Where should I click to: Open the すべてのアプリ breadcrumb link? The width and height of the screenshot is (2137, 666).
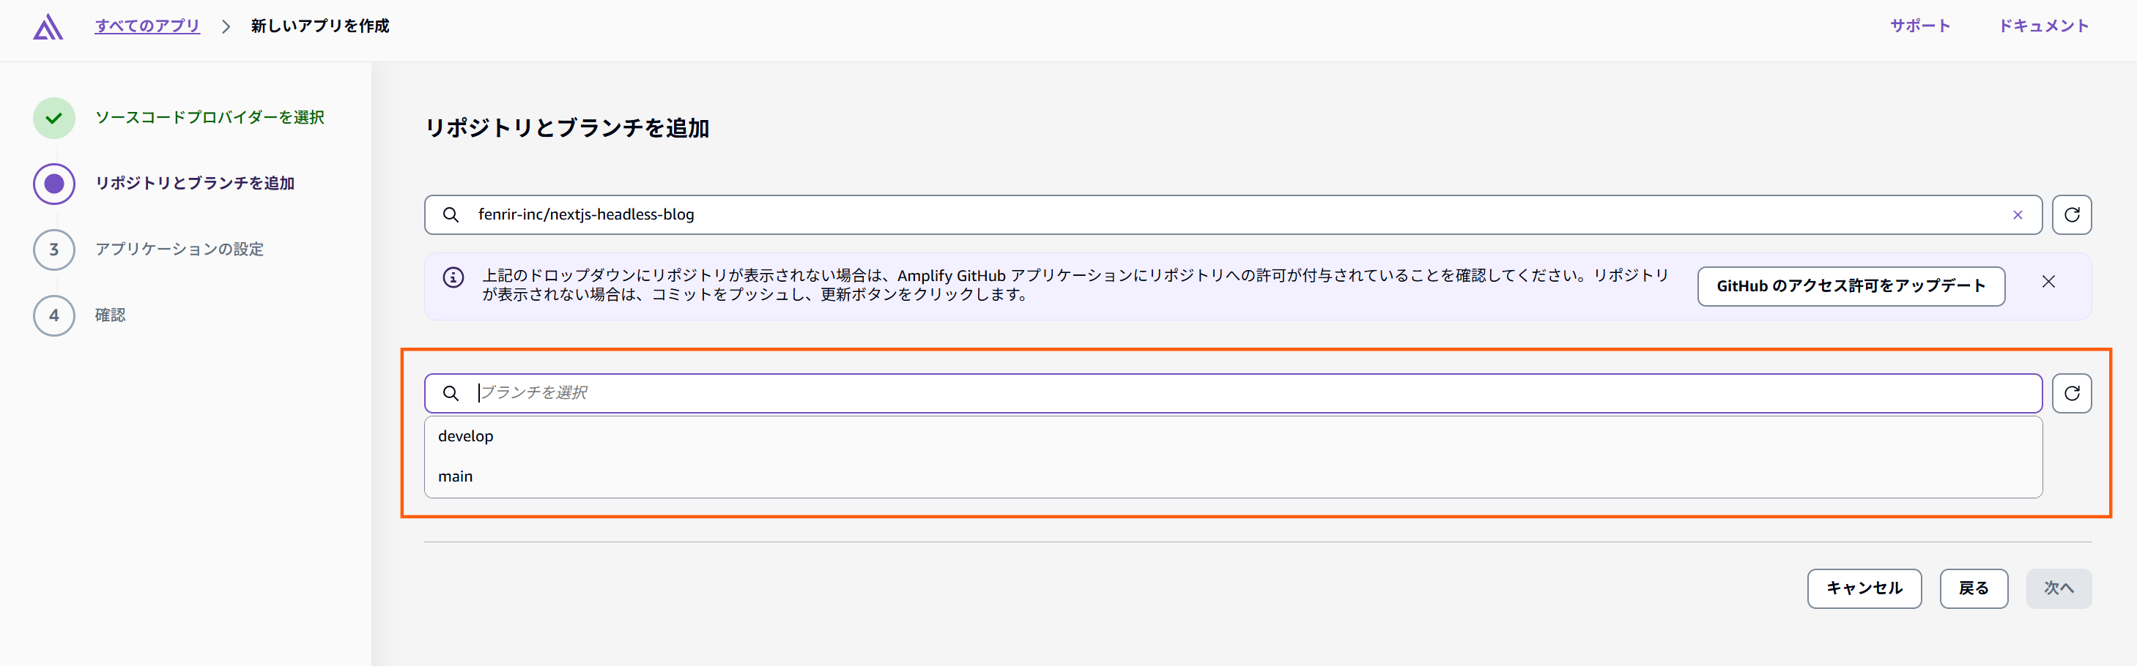148,26
